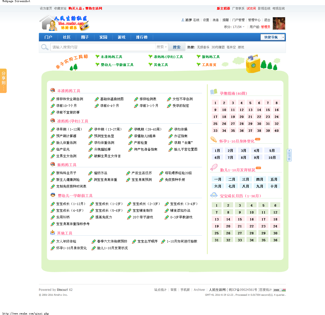Open the 门户 navigation tab

tap(48, 37)
